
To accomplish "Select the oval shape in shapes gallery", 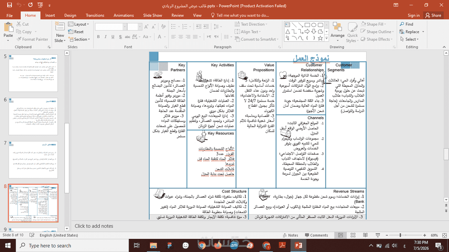I will [x=314, y=25].
